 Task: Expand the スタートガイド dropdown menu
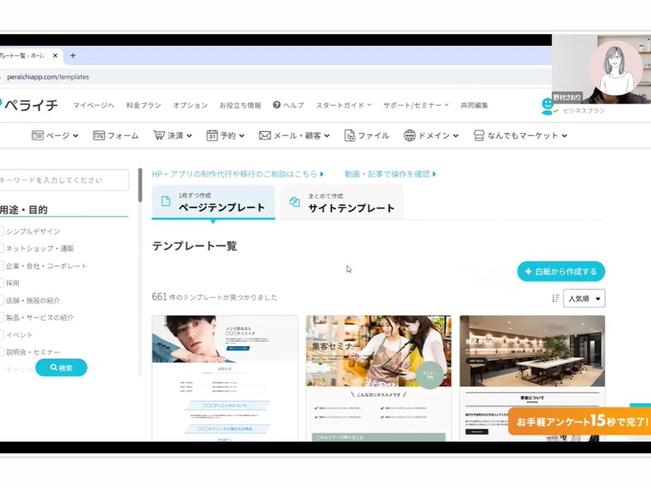click(343, 105)
